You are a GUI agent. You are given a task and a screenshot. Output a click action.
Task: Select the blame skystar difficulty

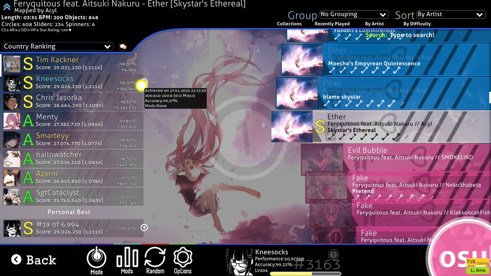[x=383, y=93]
